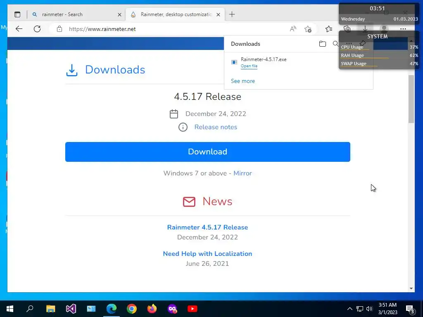
Task: Activate Read aloud icon in address bar
Action: 293,29
